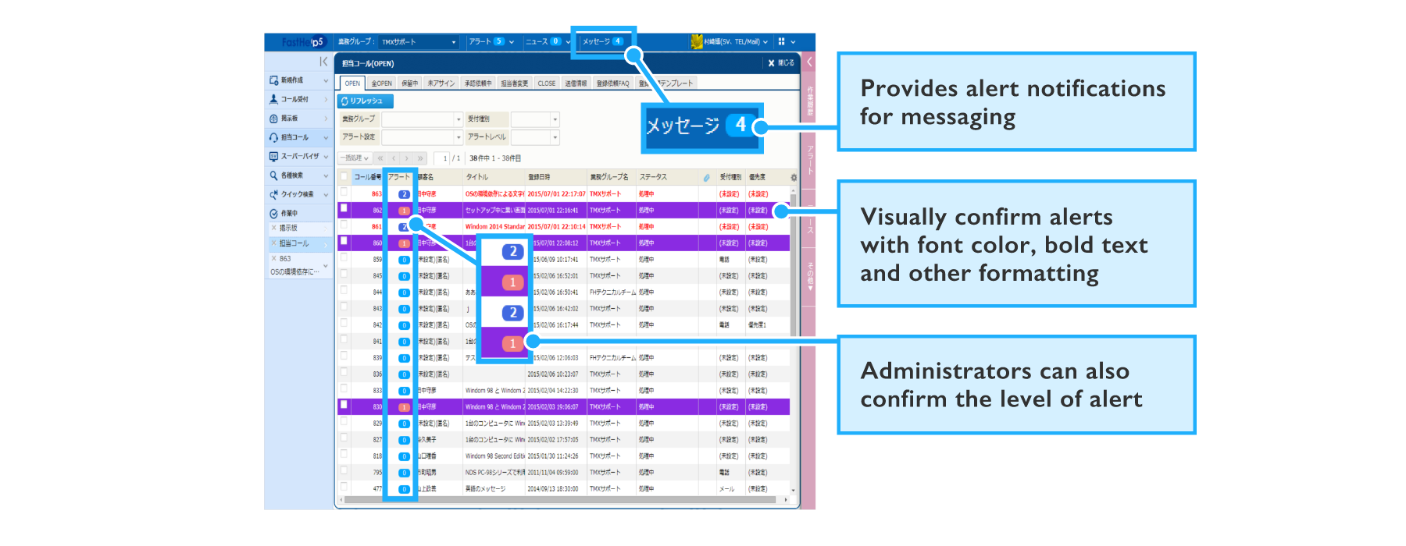This screenshot has width=1406, height=546.
Task: Open コール受付 person icon in sidebar
Action: tap(274, 99)
